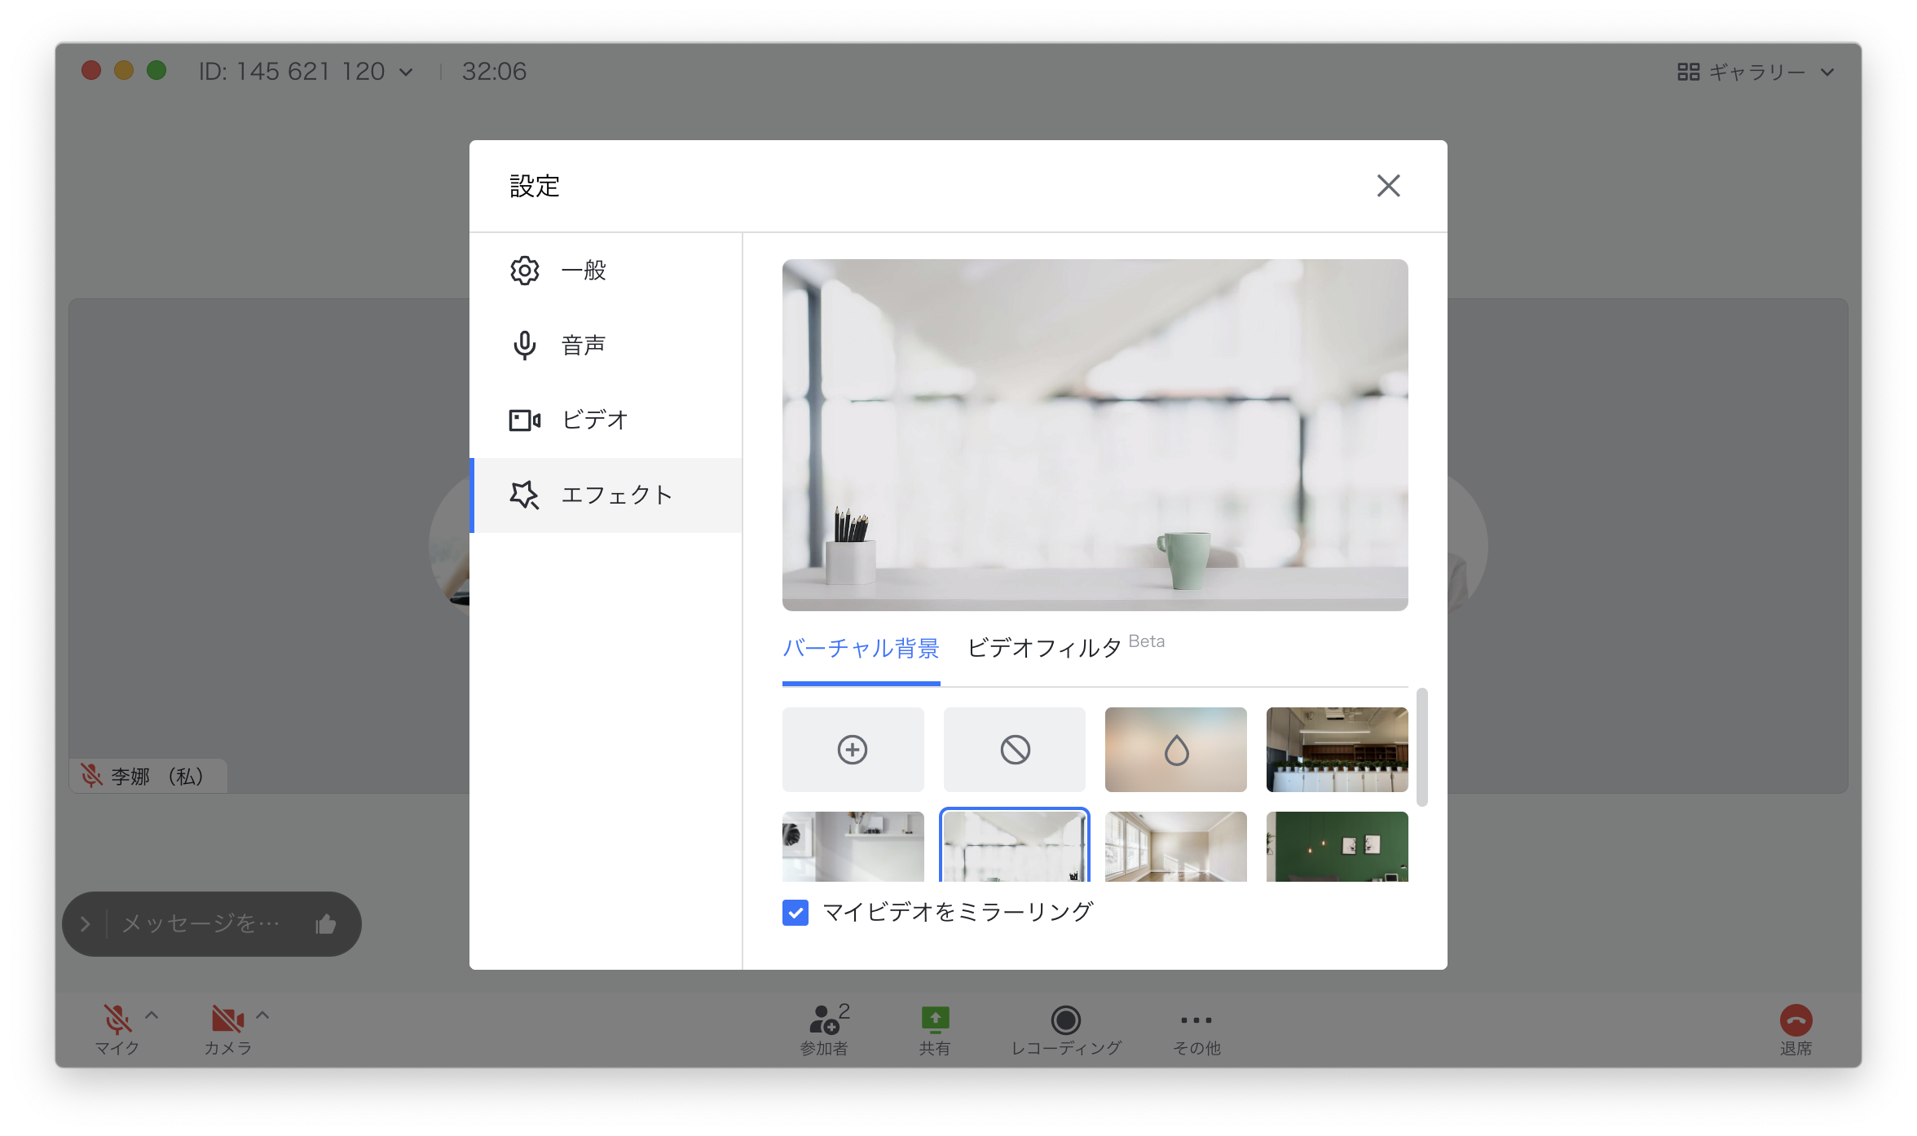
Task: Close the 設定 settings dialog
Action: click(1388, 186)
